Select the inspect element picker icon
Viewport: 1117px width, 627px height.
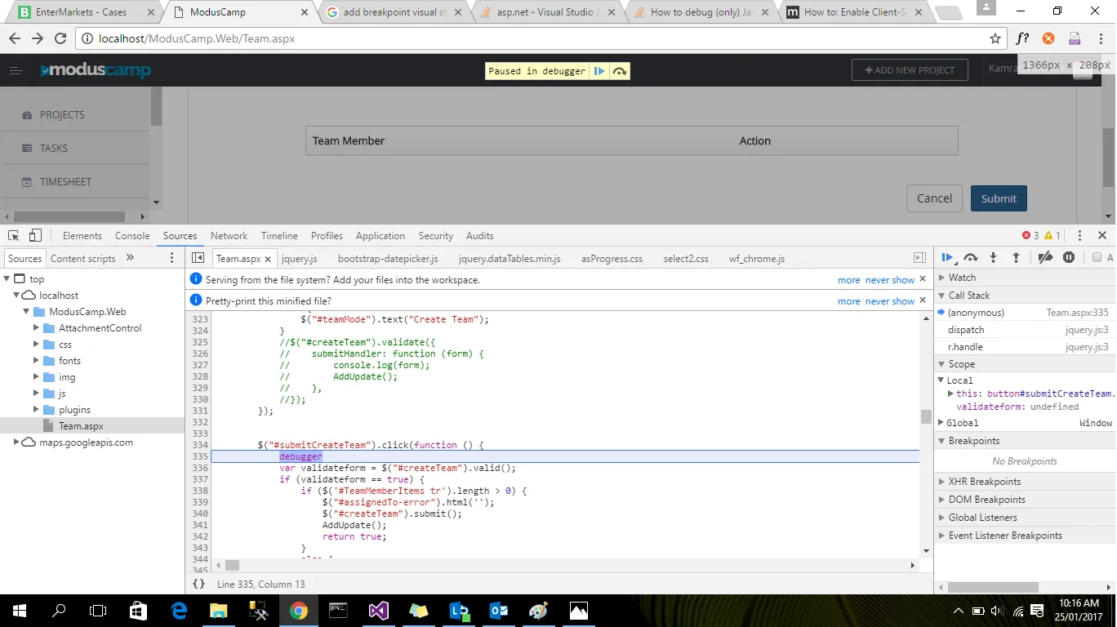tap(14, 236)
